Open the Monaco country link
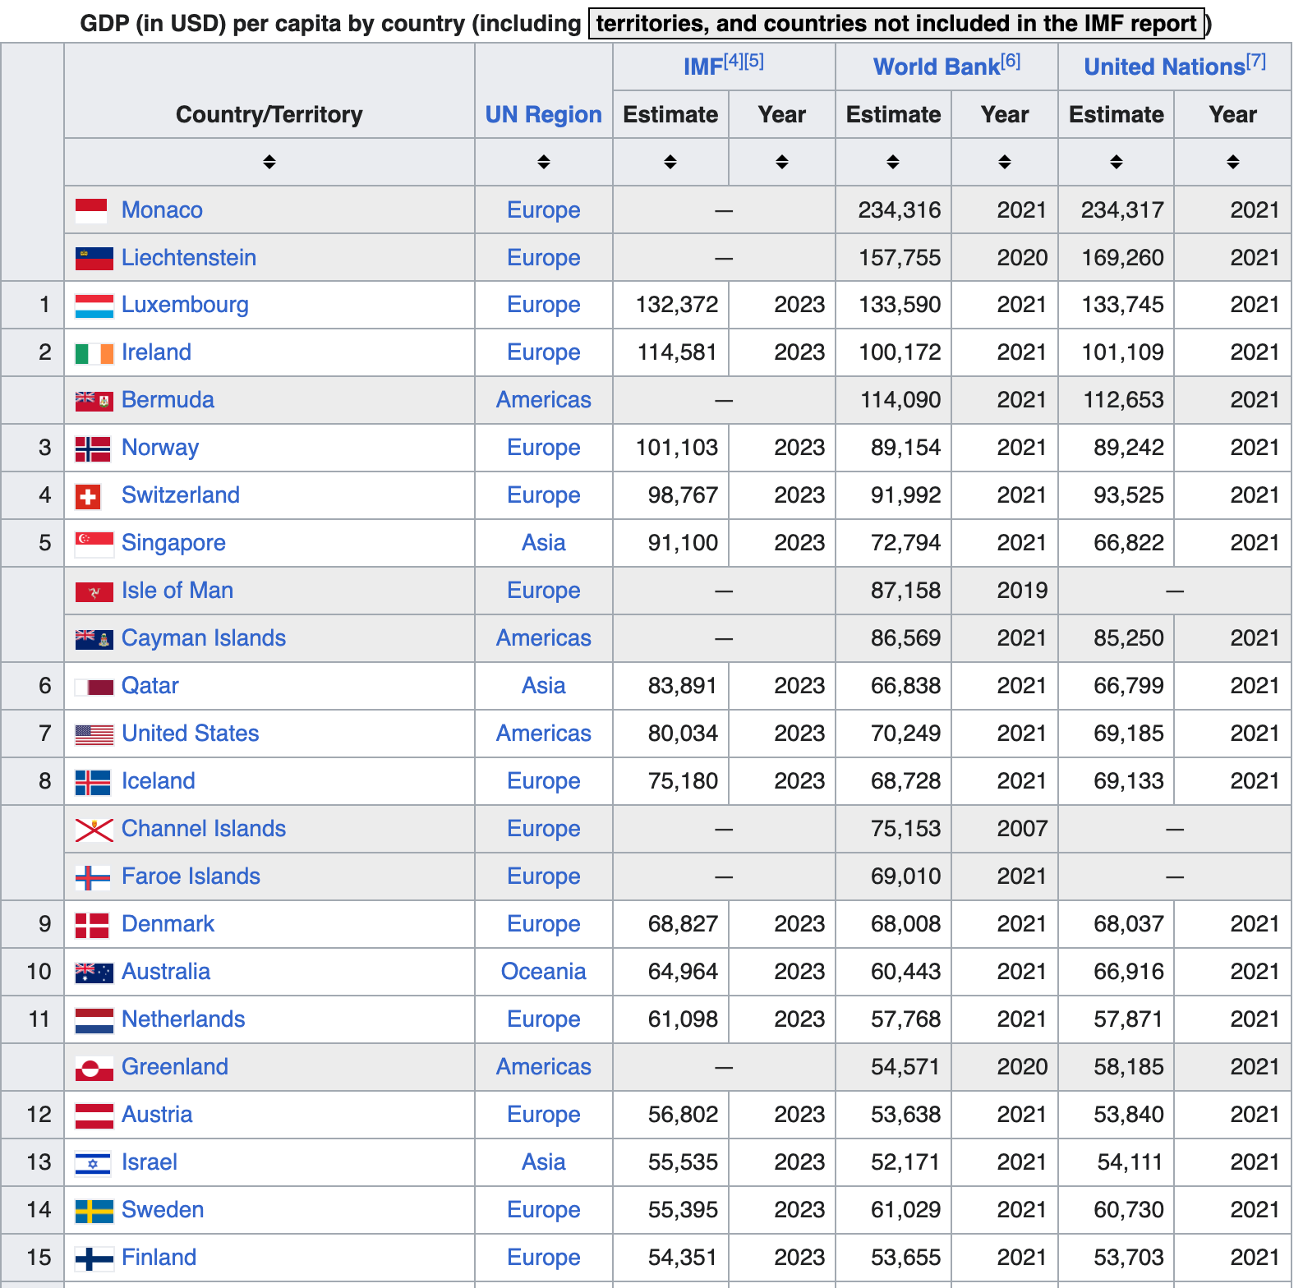This screenshot has height=1288, width=1303. tap(162, 210)
